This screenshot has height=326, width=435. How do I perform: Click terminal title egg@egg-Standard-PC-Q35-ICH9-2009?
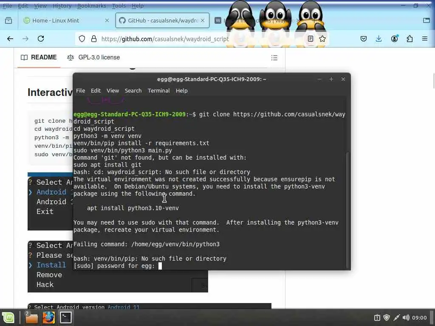point(212,79)
